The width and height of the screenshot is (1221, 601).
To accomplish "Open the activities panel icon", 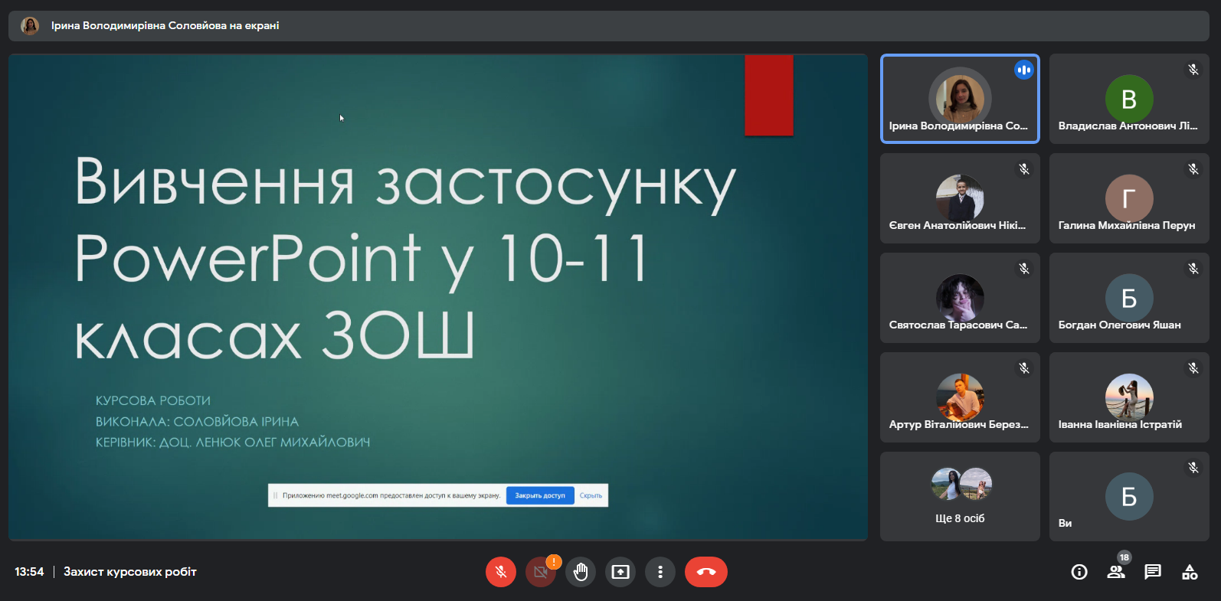I will click(x=1190, y=572).
